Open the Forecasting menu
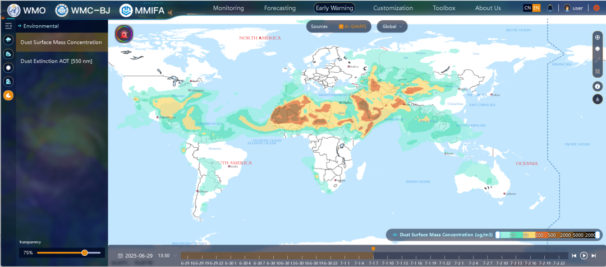The width and height of the screenshot is (606, 267). click(280, 8)
